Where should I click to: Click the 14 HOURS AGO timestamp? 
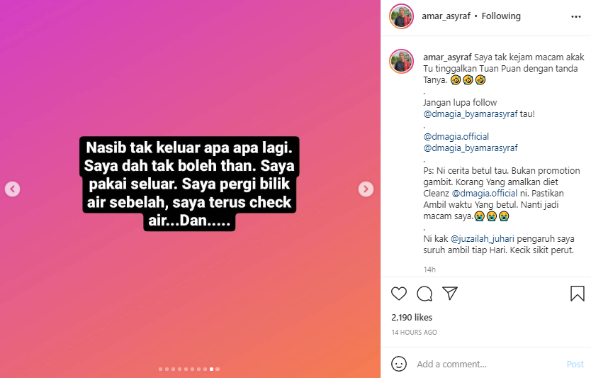coord(414,333)
